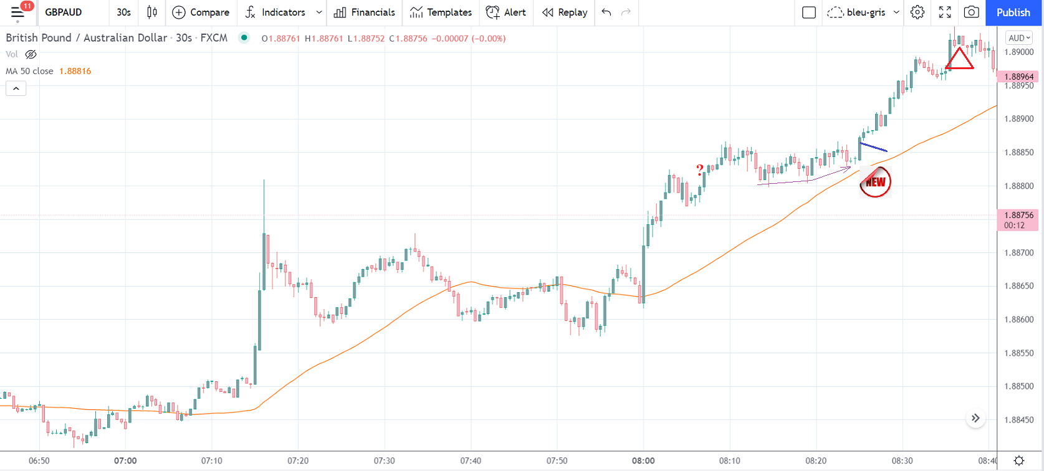Viewport: 1044px width, 471px height.
Task: Collapse the indicator legend with chevron
Action: (16, 88)
